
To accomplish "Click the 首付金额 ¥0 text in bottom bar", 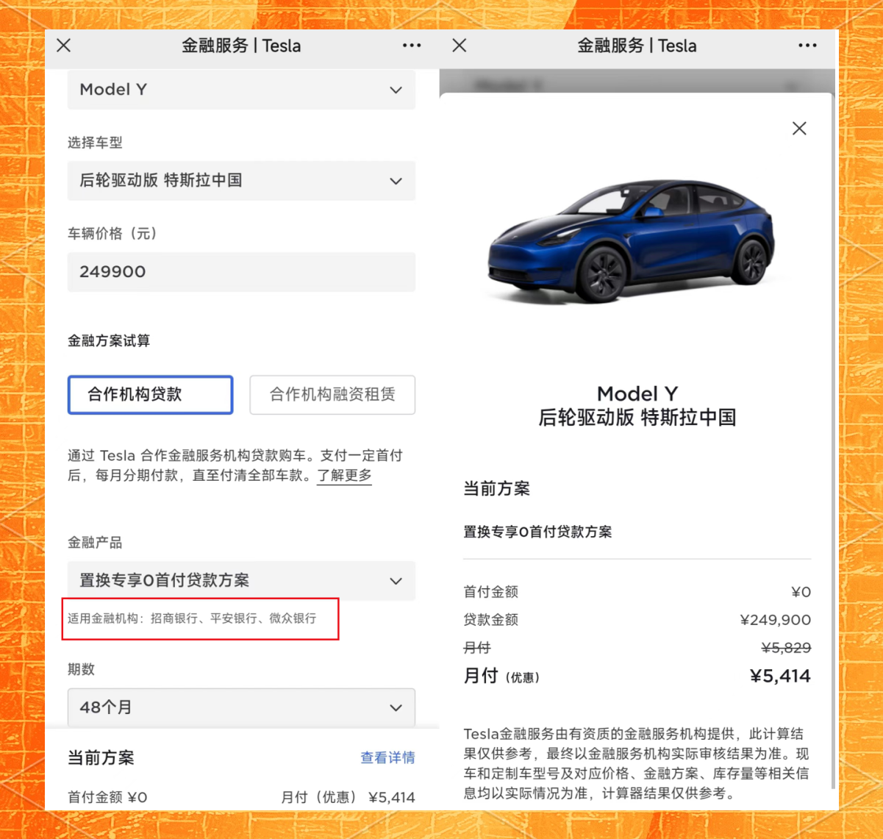I will click(107, 797).
